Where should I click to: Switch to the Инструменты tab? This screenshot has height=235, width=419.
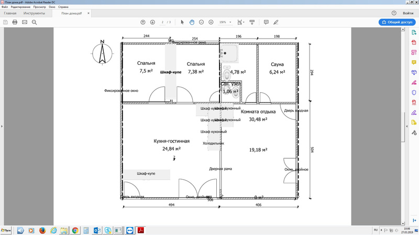(x=34, y=13)
